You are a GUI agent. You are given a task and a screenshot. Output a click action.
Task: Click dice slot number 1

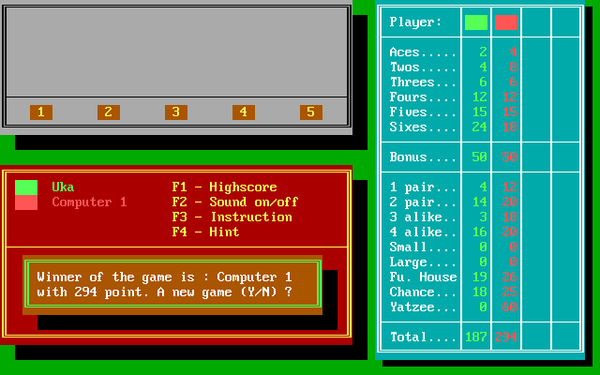pos(41,112)
